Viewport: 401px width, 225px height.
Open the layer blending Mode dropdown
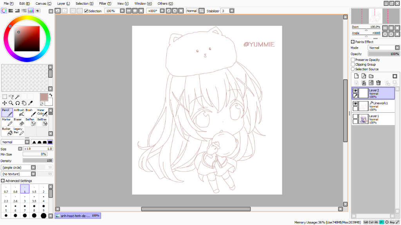pos(397,48)
